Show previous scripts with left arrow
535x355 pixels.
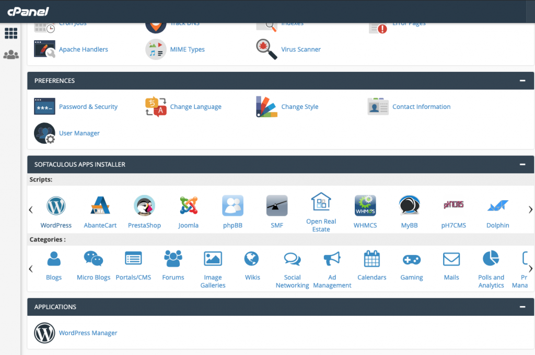click(x=31, y=210)
